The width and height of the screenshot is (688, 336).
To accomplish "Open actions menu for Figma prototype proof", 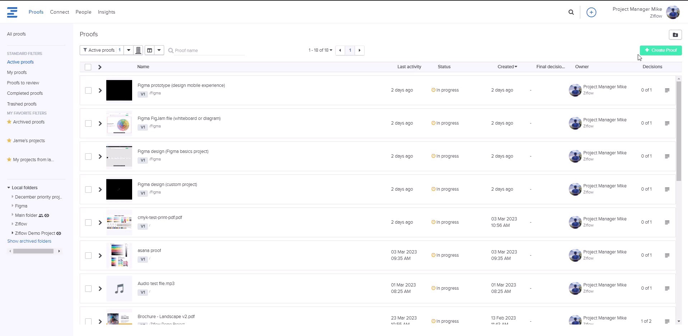I will coord(667,90).
